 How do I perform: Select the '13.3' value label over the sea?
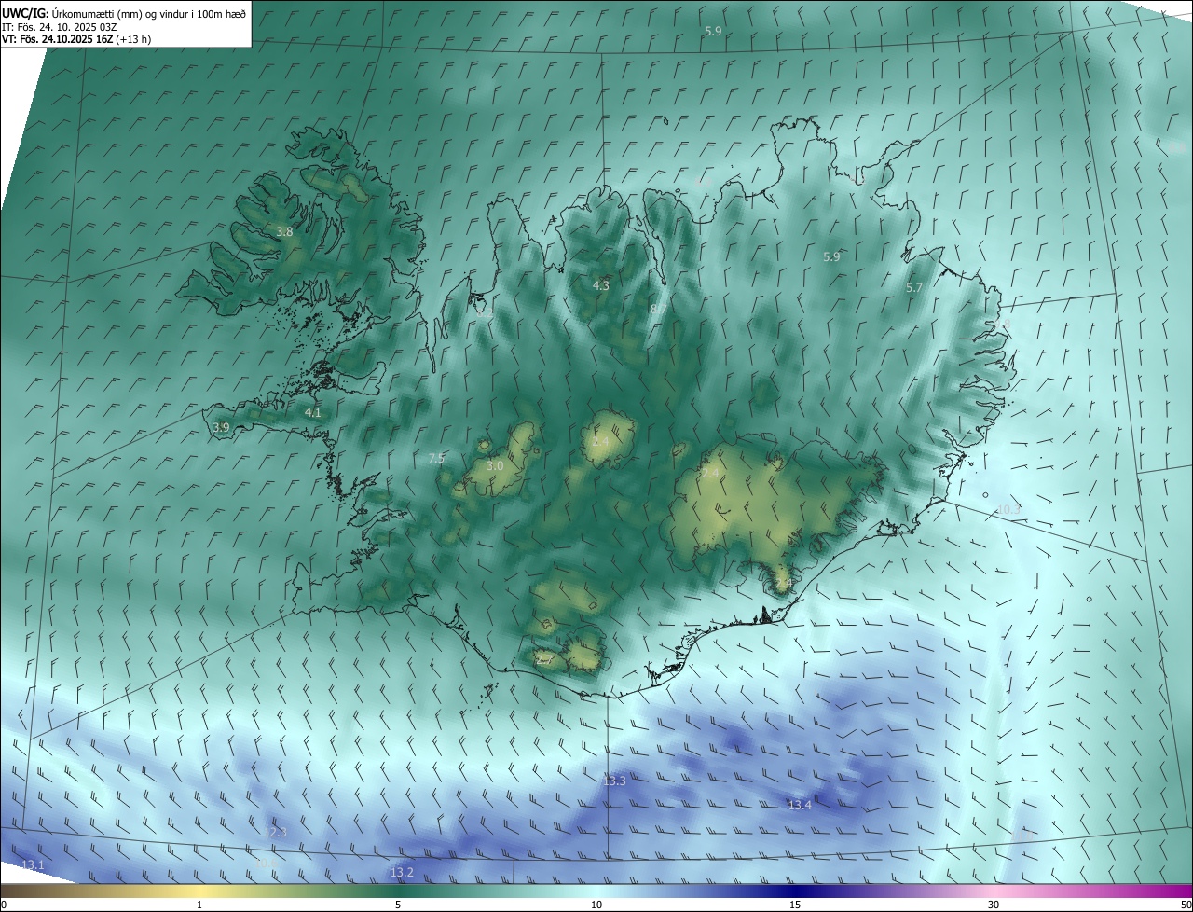[x=613, y=781]
